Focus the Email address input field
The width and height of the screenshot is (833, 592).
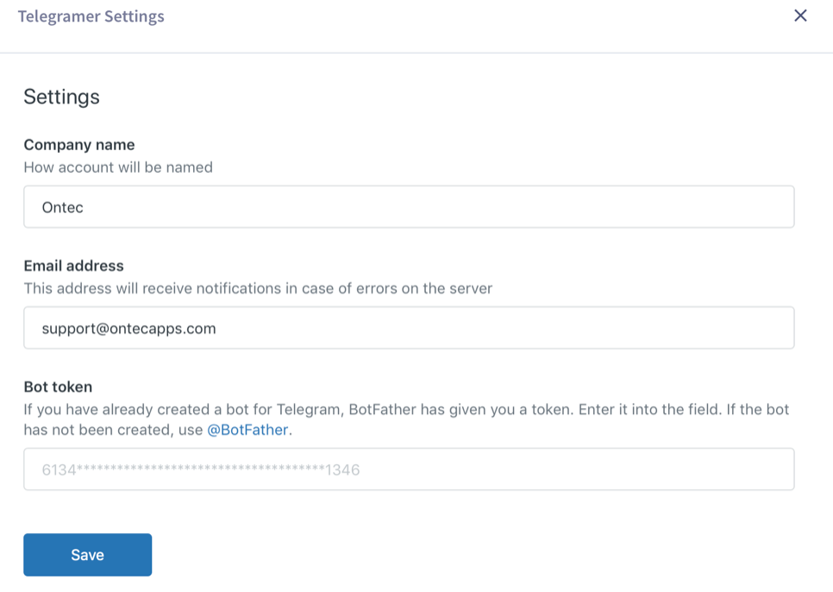[409, 328]
